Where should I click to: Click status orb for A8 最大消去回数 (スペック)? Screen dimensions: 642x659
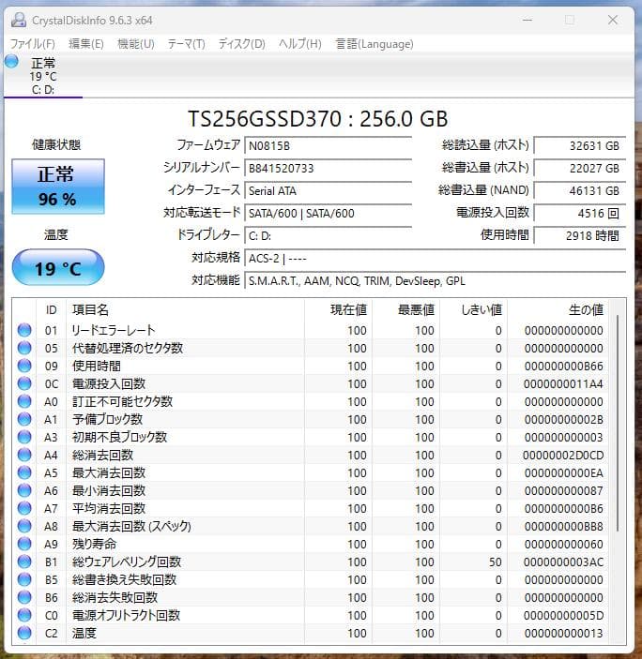pos(24,526)
